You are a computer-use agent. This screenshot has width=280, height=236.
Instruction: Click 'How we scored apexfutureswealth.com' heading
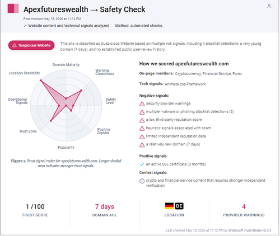[x=184, y=64]
